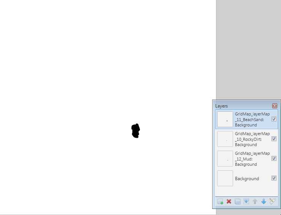
Task: Select the GridMap_layerMap_10_RockyDirt layer name
Action: pos(252,139)
